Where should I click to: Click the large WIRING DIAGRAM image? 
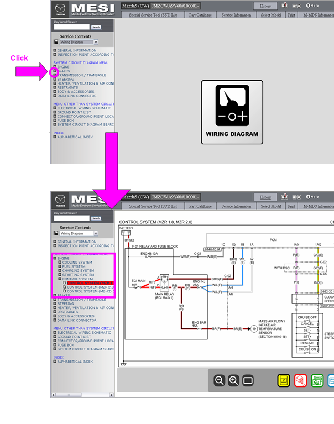click(x=232, y=112)
